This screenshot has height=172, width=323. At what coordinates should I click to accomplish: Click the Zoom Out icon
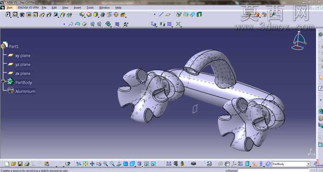[x=112, y=164]
